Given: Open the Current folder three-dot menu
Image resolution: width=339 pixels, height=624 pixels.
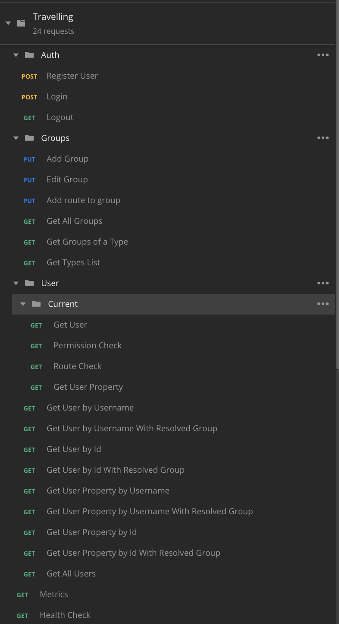Looking at the screenshot, I should click(323, 304).
